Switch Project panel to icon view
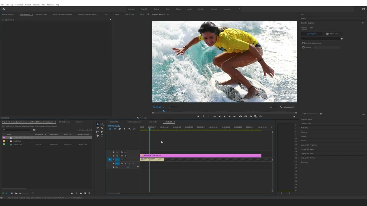 pyautogui.click(x=12, y=193)
